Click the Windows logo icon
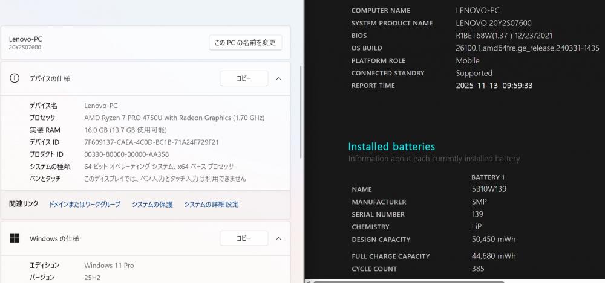The image size is (605, 283). [x=15, y=238]
